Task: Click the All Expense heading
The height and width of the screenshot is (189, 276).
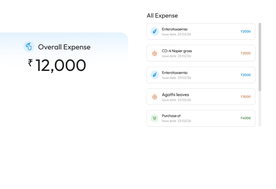Action: point(162,16)
